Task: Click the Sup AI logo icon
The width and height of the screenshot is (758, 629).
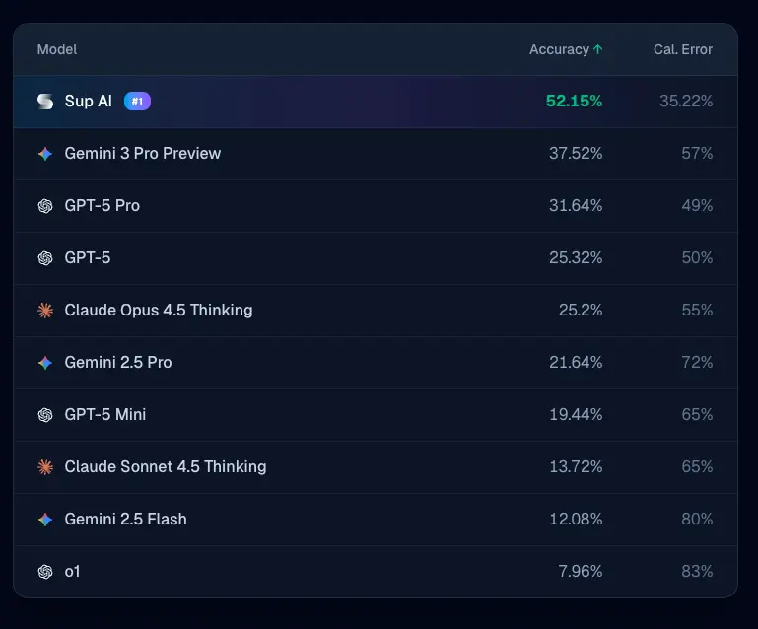Action: coord(45,101)
